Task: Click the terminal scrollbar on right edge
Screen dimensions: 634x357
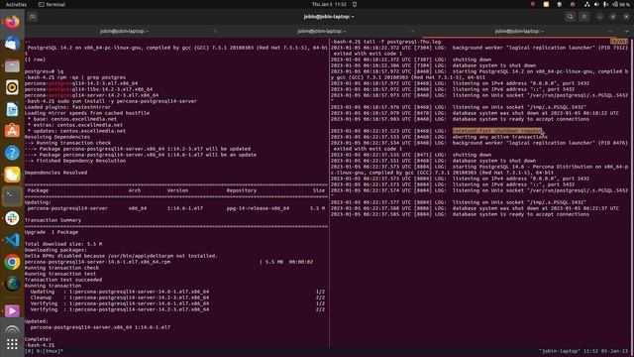Action: click(632, 192)
